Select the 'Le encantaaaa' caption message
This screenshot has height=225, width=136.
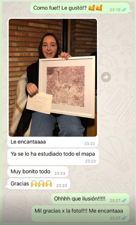point(28,142)
